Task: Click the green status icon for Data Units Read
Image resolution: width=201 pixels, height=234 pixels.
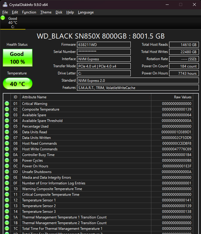Action: pos(7,132)
